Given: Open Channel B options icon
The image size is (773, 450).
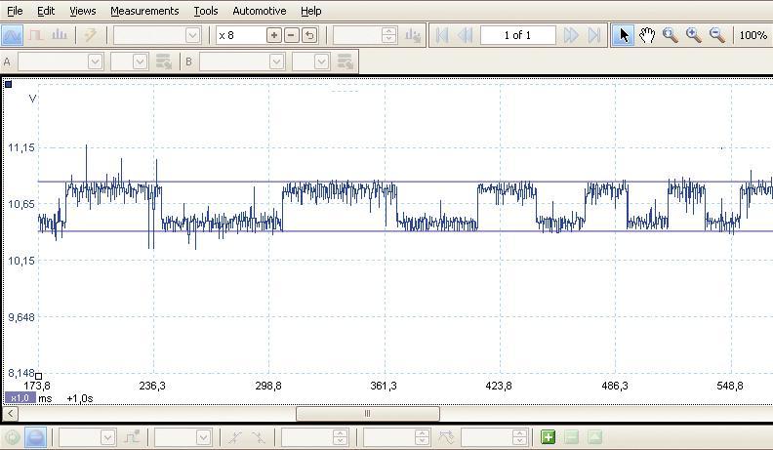Looking at the screenshot, I should (346, 61).
